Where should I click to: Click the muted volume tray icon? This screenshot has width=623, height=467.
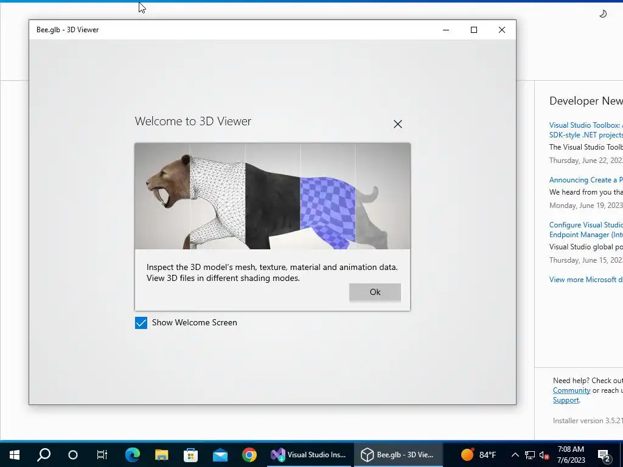(545, 455)
